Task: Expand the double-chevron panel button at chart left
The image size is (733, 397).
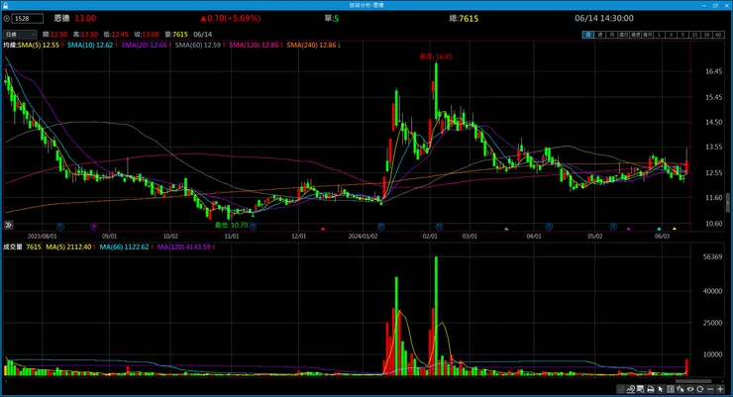Action: [8, 225]
